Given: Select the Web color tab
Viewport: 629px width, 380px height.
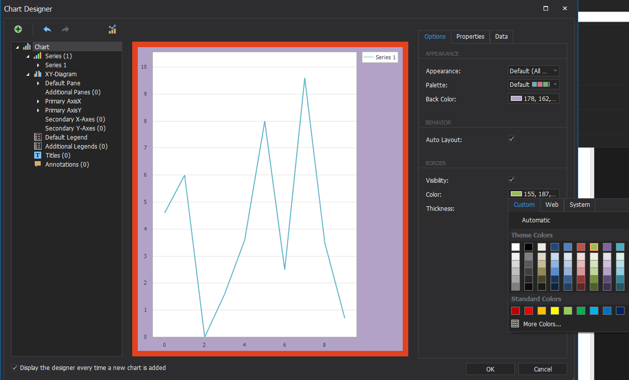Looking at the screenshot, I should click(x=552, y=205).
